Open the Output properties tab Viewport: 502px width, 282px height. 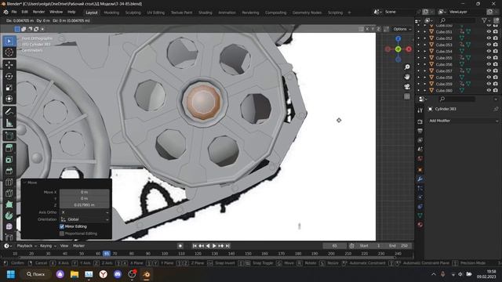420,131
